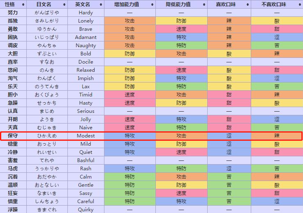Select the Relaxed cell
303x213 pixels.
point(86,70)
